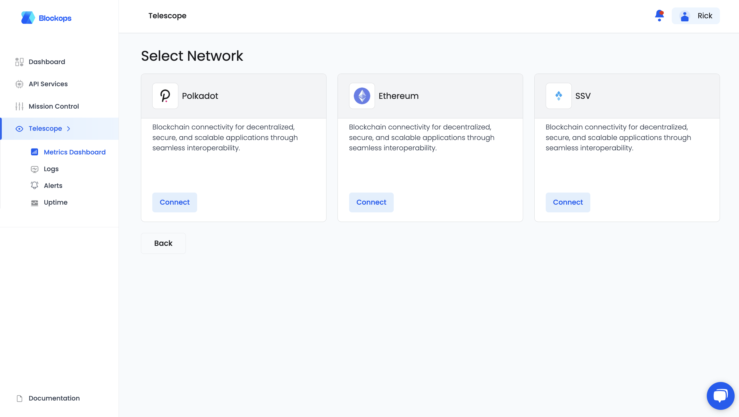Screen dimensions: 739x417
Task: Click the Telescope eye icon in sidebar
Action: pyautogui.click(x=19, y=129)
